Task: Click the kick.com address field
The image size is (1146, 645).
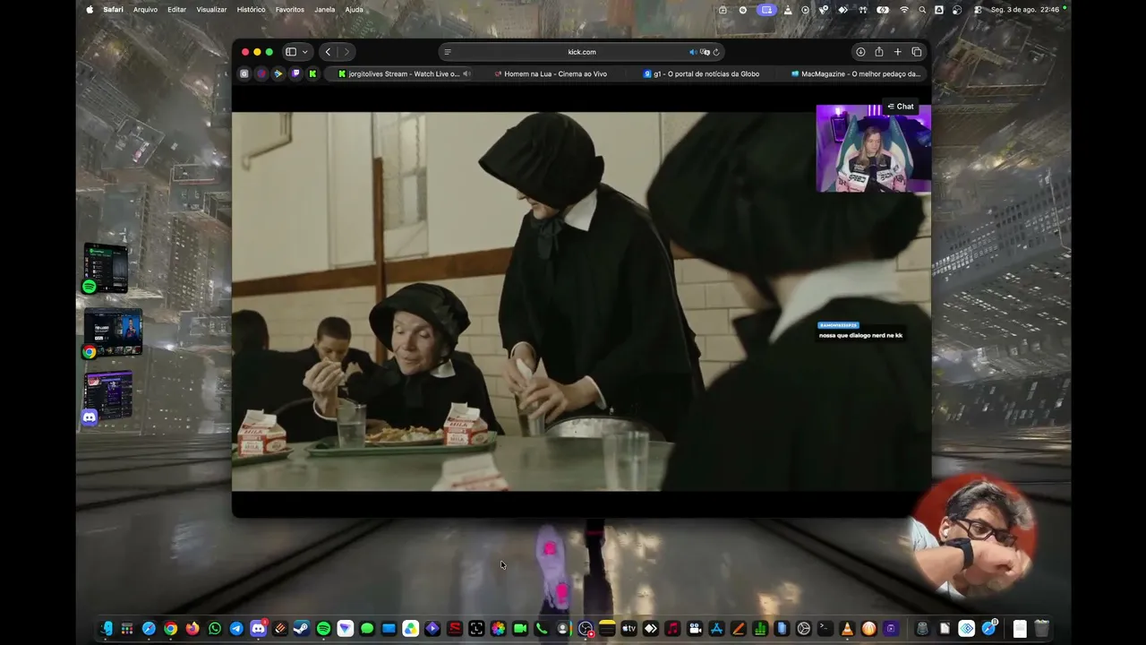Action: click(581, 52)
